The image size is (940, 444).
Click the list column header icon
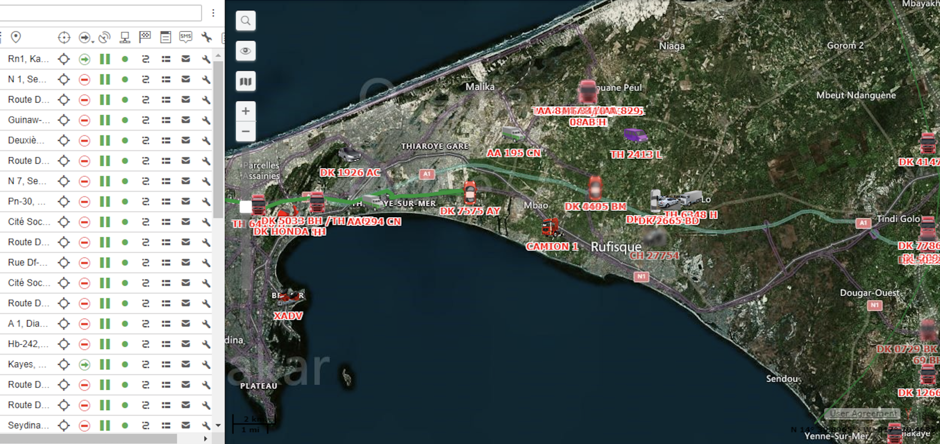point(165,37)
